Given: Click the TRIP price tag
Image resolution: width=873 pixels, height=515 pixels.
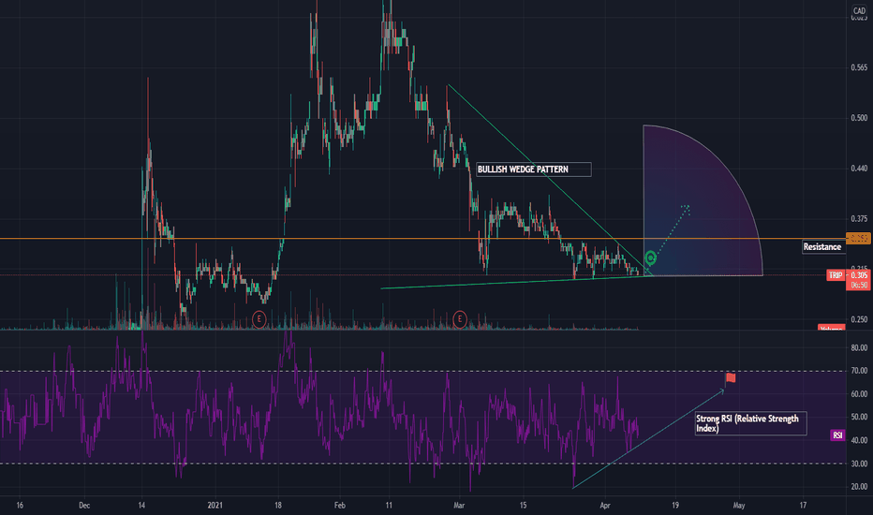Looking at the screenshot, I should pyautogui.click(x=836, y=275).
